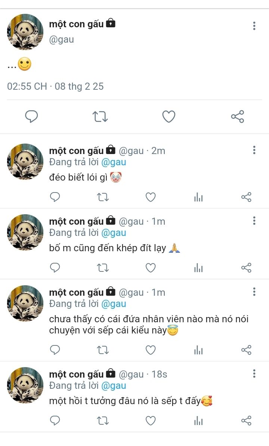Retweet the "bố m cũng đến khép" reply
This screenshot has height=446, width=269.
pos(103,268)
